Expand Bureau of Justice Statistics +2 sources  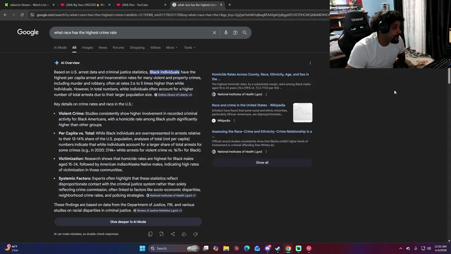pyautogui.click(x=157, y=211)
